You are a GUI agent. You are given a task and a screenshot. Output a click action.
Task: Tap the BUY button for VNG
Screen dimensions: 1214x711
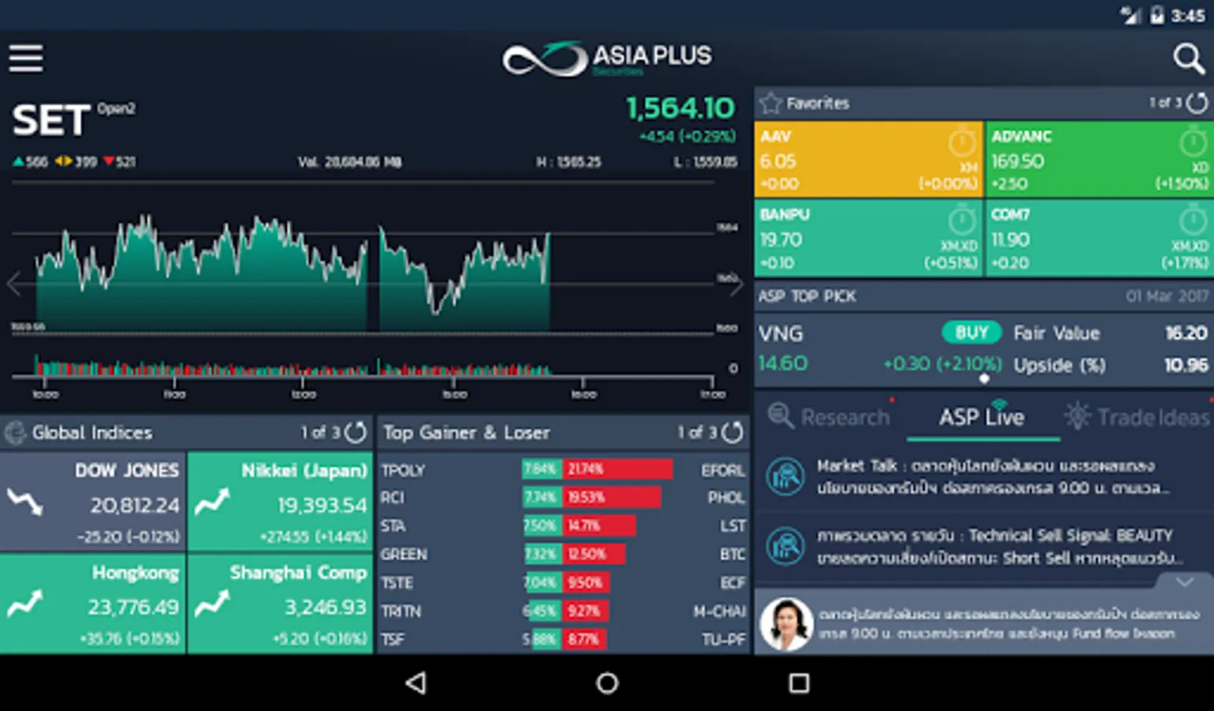pyautogui.click(x=971, y=333)
